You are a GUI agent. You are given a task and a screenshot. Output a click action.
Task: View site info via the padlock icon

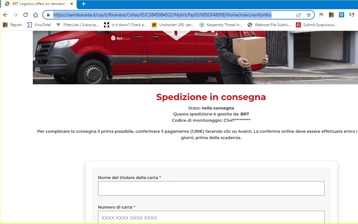pyautogui.click(x=48, y=15)
